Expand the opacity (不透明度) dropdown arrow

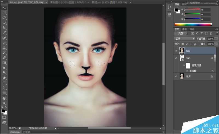point(216,39)
